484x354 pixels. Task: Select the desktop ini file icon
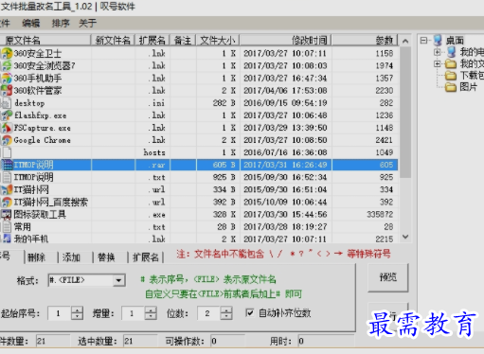click(x=7, y=103)
